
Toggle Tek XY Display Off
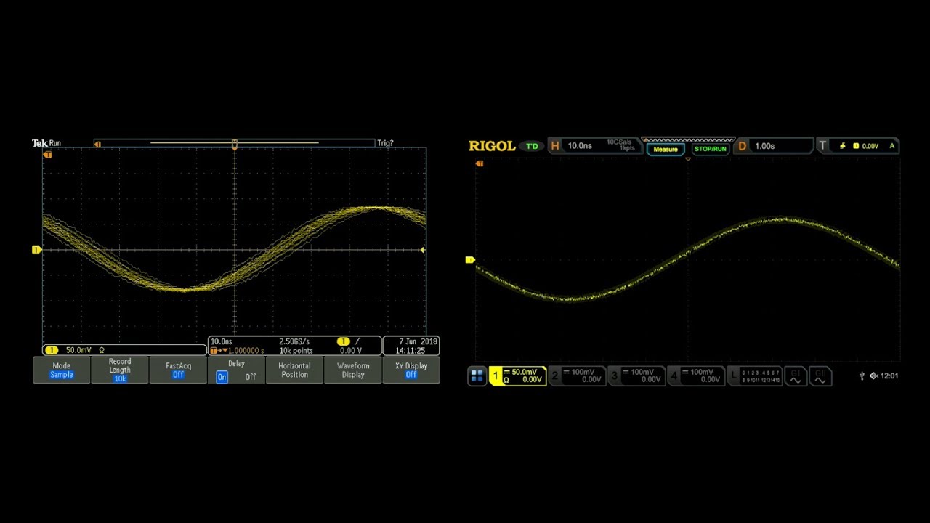[x=411, y=370]
